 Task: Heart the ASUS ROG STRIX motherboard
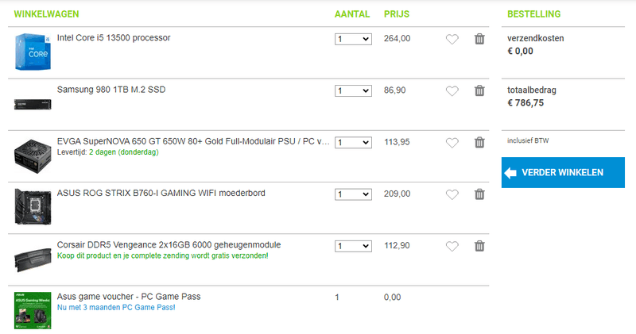[452, 194]
